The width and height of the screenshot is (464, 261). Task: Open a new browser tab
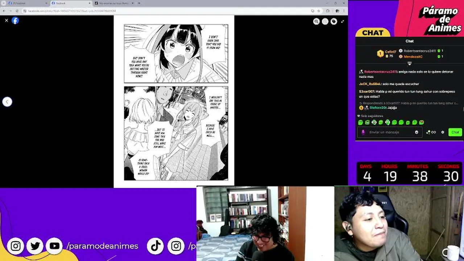pos(139,3)
